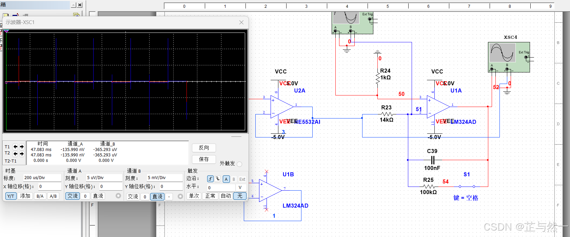Screen dimensions: 570x237
Task: Click the 保存 (Save) button
Action: pyautogui.click(x=204, y=159)
